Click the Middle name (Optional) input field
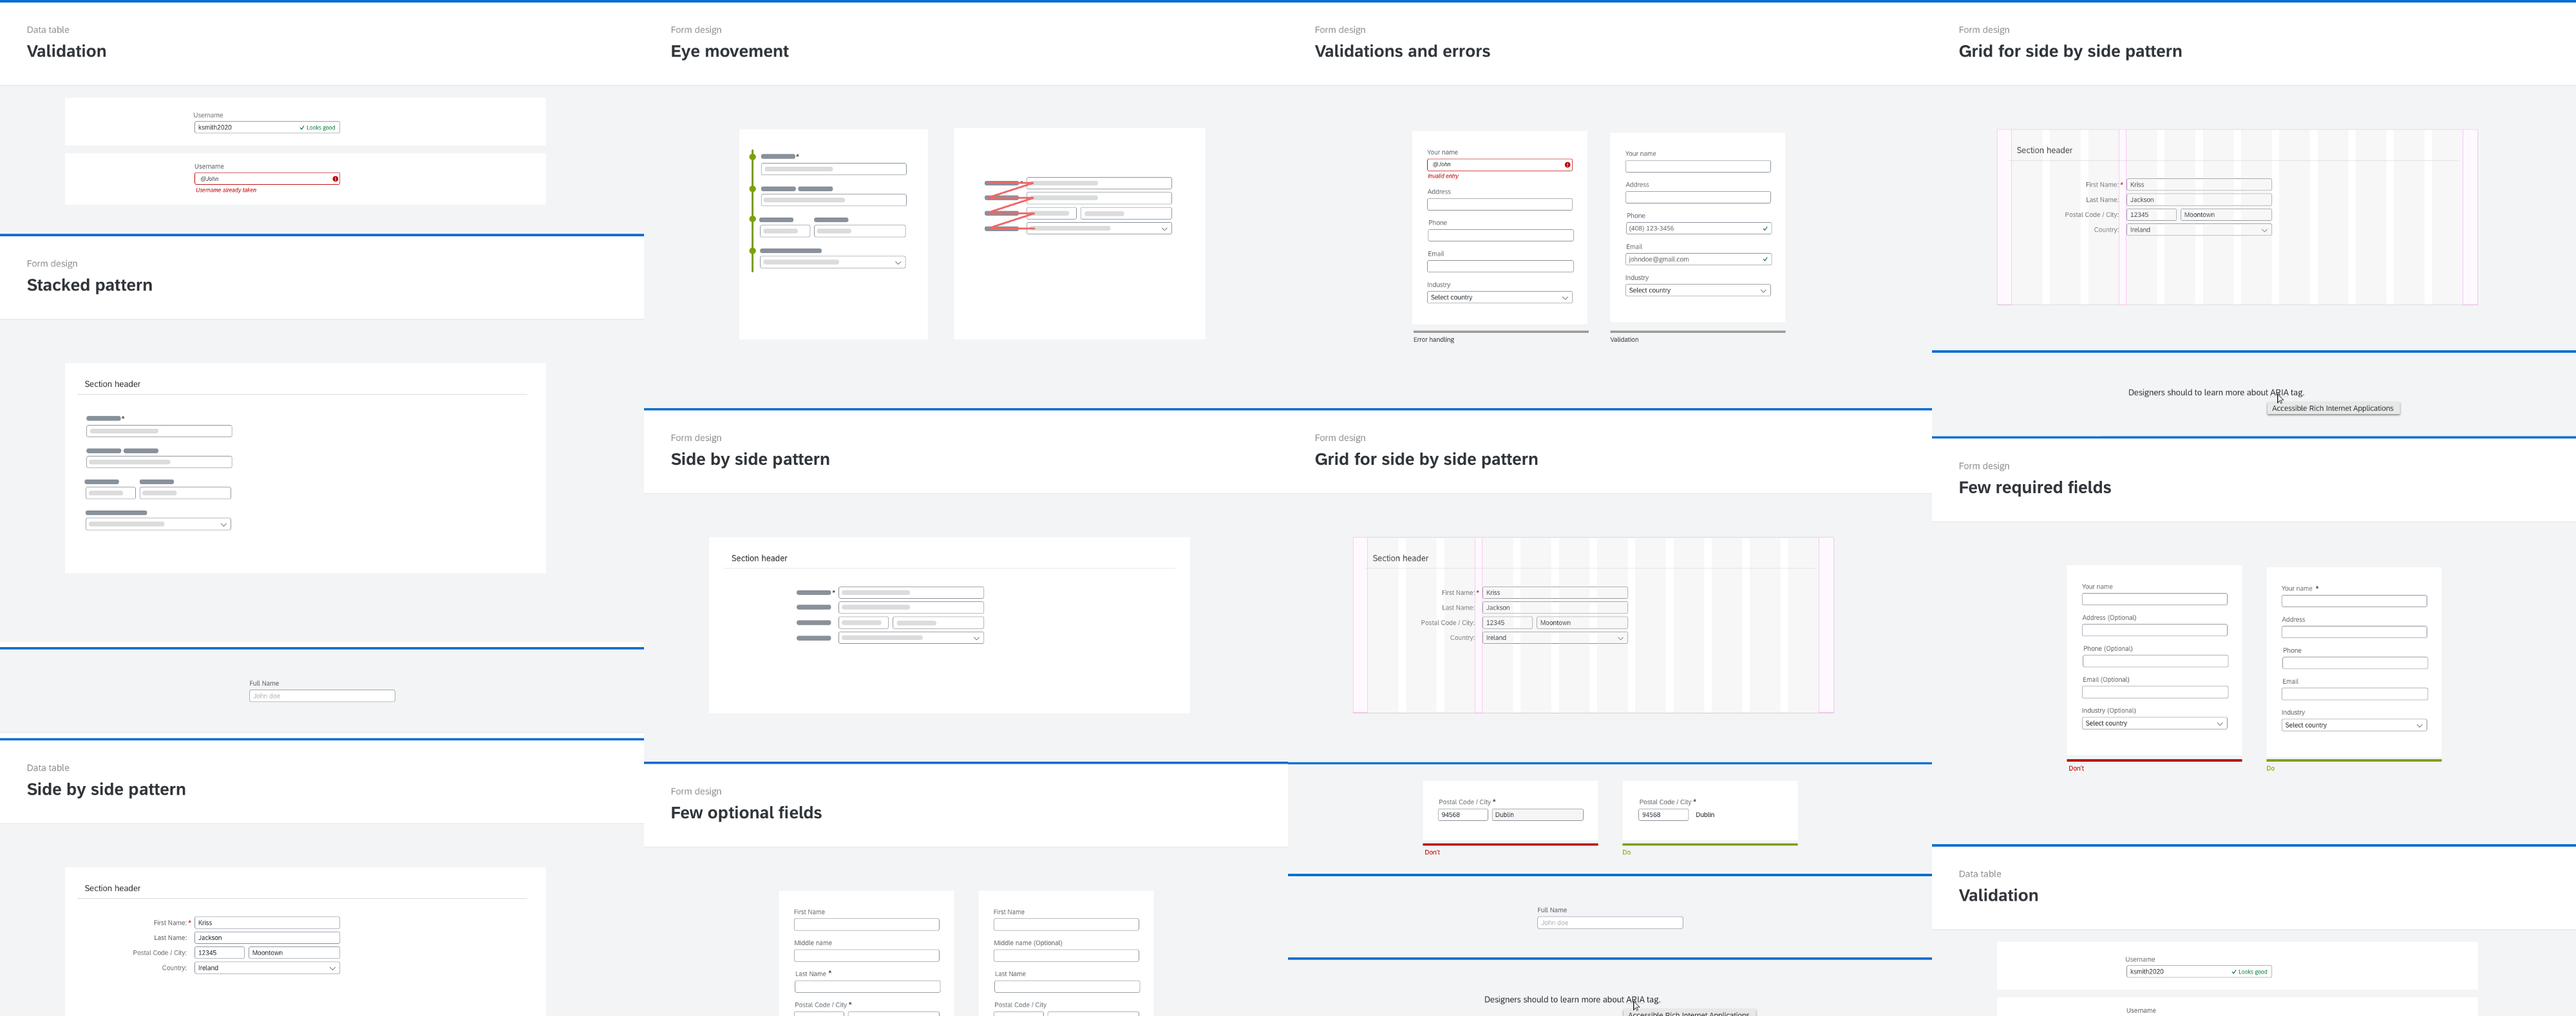 (1066, 956)
